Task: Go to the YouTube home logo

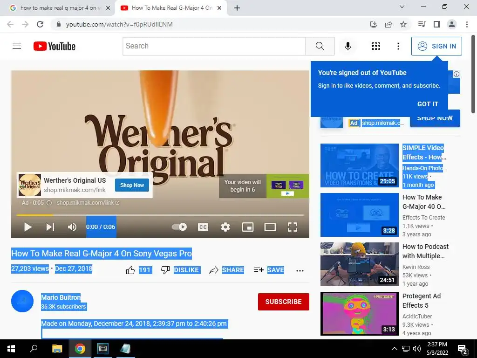Action: (x=55, y=46)
